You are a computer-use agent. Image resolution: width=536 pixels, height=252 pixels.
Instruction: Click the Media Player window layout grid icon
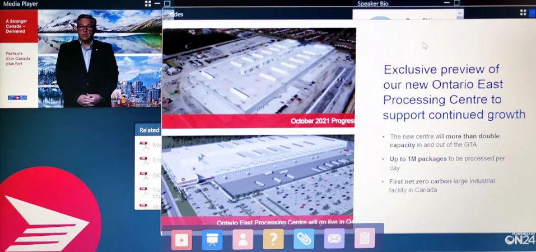tap(148, 3)
